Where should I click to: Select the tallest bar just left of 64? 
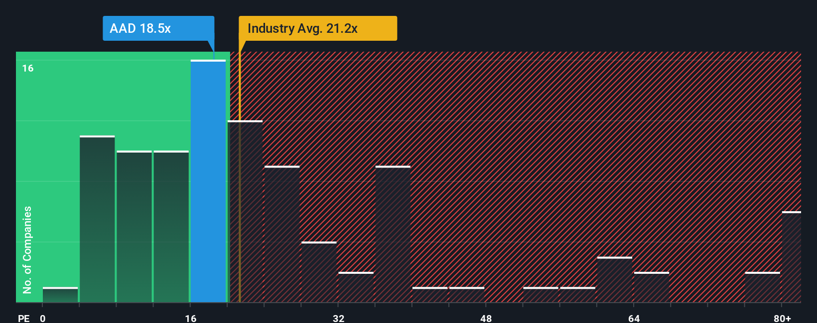click(x=615, y=279)
